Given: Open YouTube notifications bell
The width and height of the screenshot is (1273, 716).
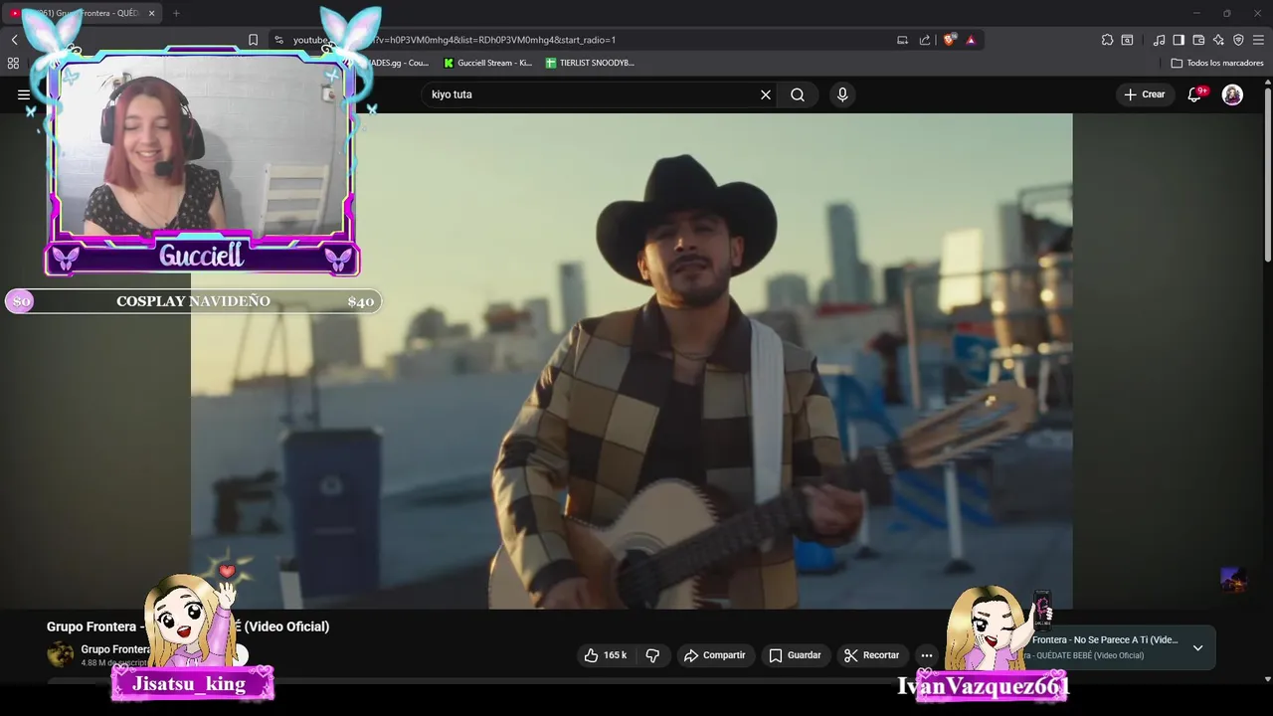Looking at the screenshot, I should coord(1194,94).
